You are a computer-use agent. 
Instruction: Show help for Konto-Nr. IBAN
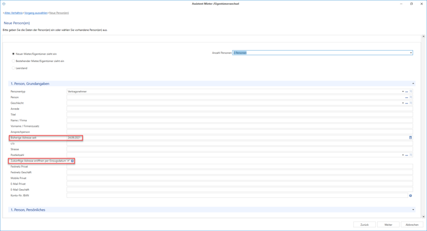point(410,195)
